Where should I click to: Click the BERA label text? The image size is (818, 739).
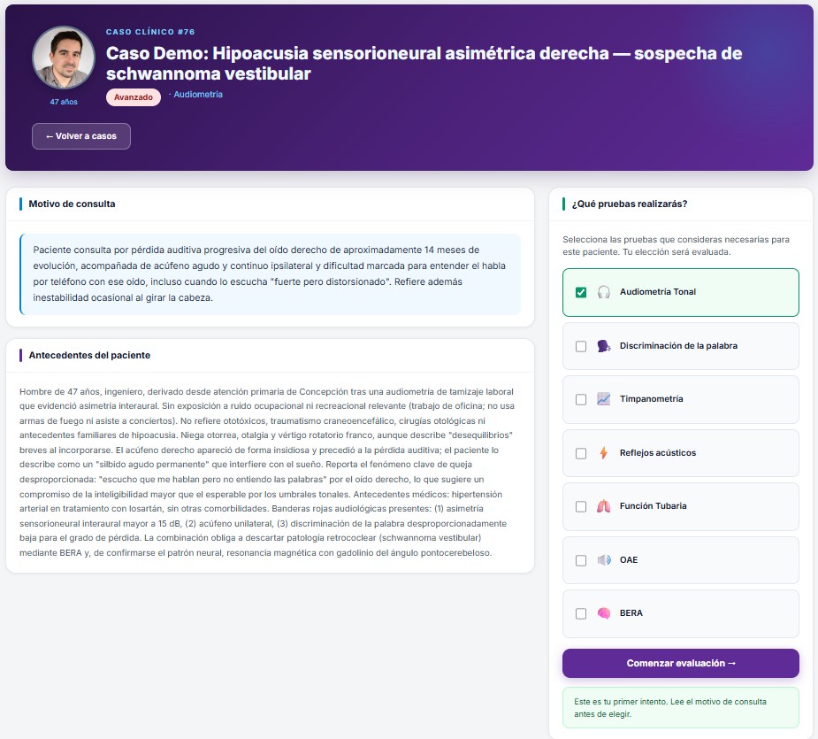coord(631,613)
